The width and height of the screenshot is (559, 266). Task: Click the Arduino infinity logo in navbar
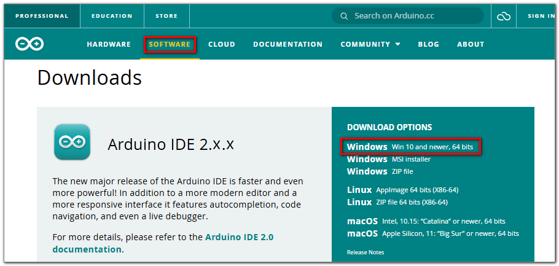(29, 44)
